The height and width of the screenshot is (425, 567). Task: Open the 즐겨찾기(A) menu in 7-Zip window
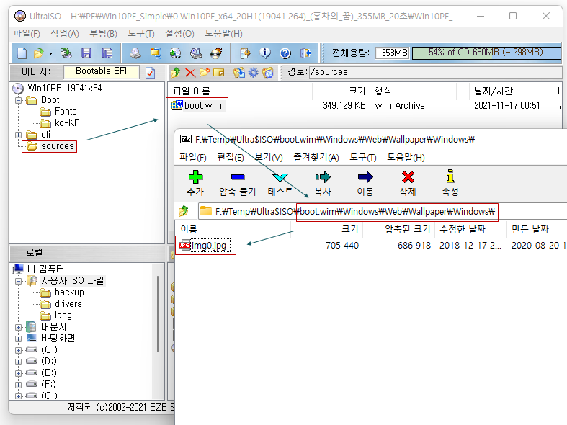(x=316, y=158)
